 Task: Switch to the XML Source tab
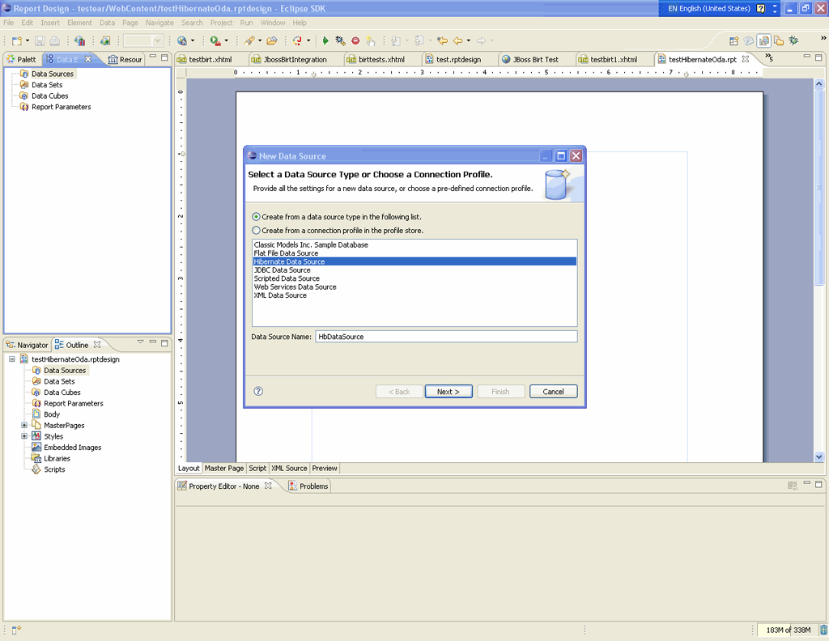pos(289,469)
